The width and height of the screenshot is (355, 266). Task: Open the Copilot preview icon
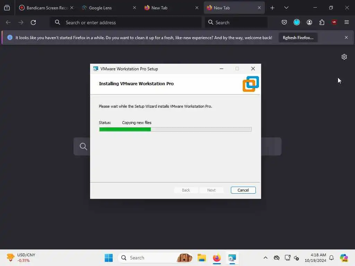click(344, 258)
